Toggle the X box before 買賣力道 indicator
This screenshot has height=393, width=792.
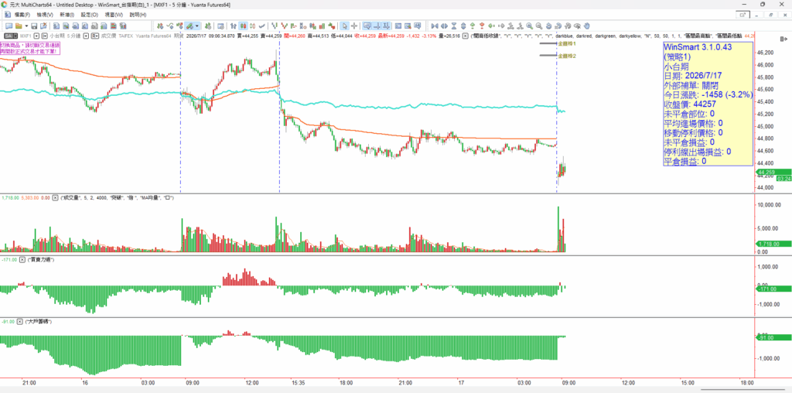tap(24, 259)
